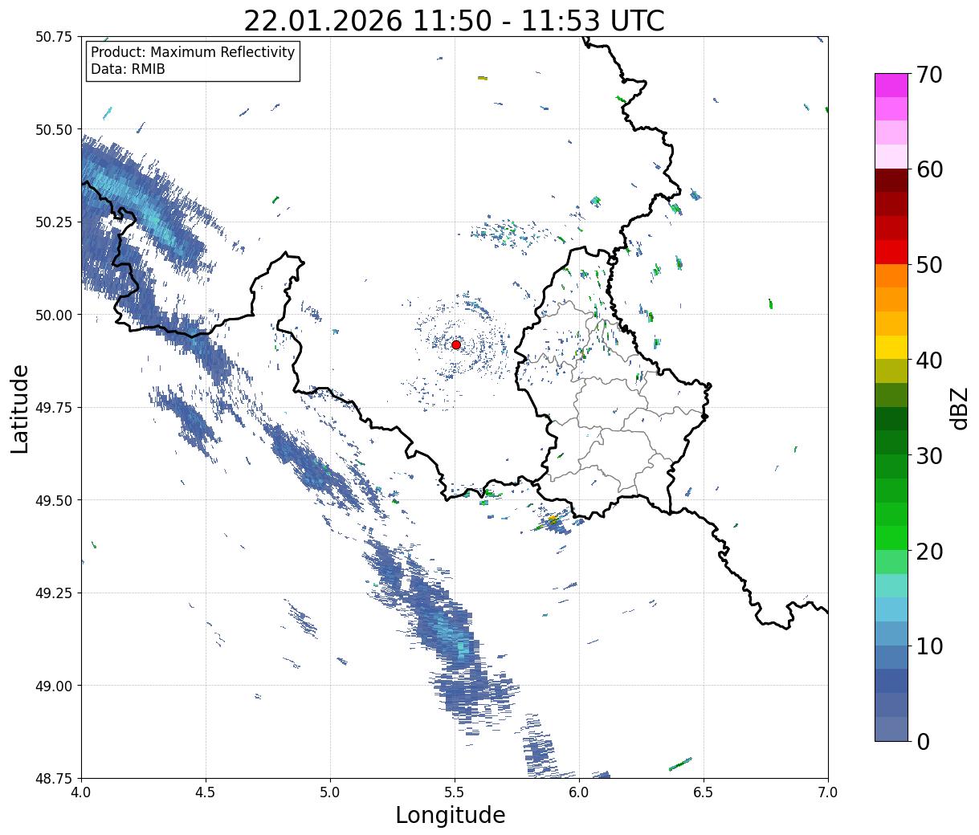Click the colorbar tick label 10
This screenshot has height=835, width=979.
click(929, 646)
